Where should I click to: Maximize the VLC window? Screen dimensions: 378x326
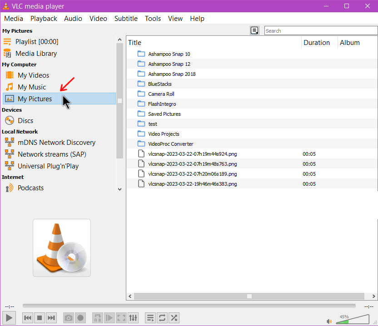click(x=346, y=6)
